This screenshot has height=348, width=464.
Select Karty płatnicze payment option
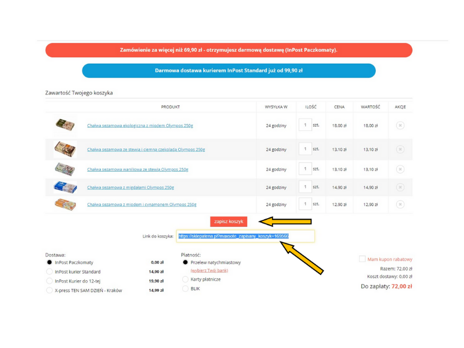click(185, 279)
